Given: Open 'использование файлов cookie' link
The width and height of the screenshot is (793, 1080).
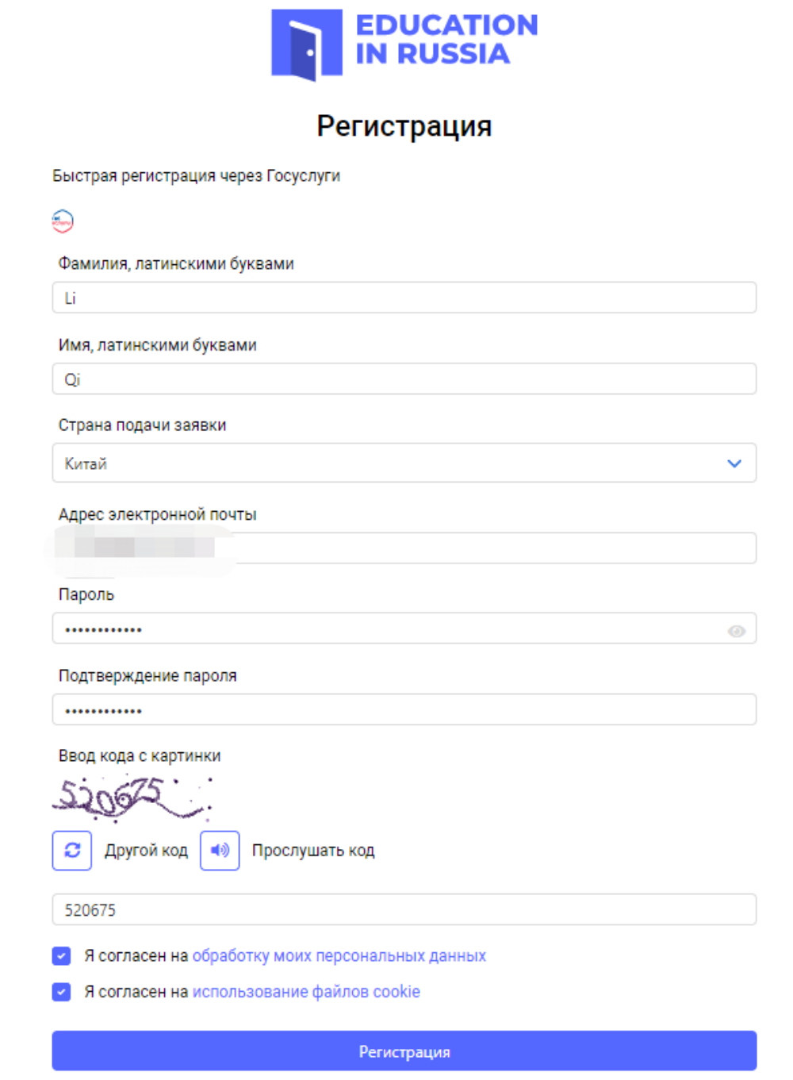Looking at the screenshot, I should (x=306, y=992).
